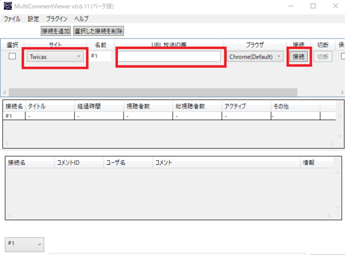Click the 接続を追加 button
Image resolution: width=345 pixels, height=255 pixels.
point(56,31)
